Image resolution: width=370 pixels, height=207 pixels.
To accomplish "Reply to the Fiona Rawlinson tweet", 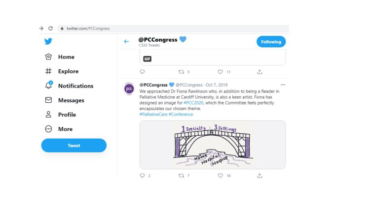I will click(x=143, y=176).
